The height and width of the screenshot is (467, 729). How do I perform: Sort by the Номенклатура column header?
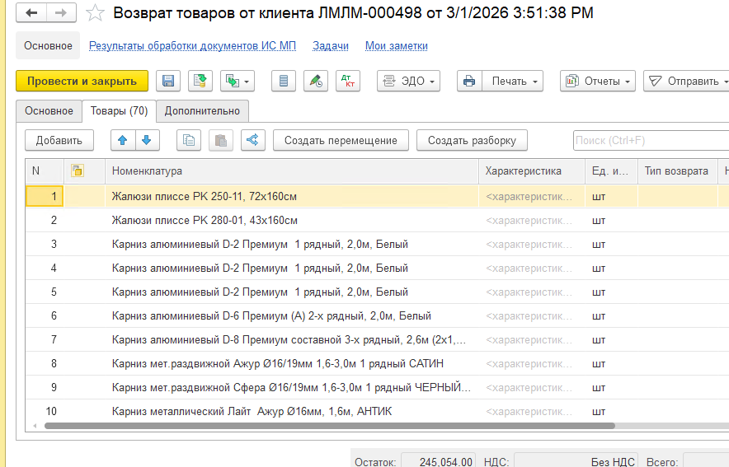292,170
